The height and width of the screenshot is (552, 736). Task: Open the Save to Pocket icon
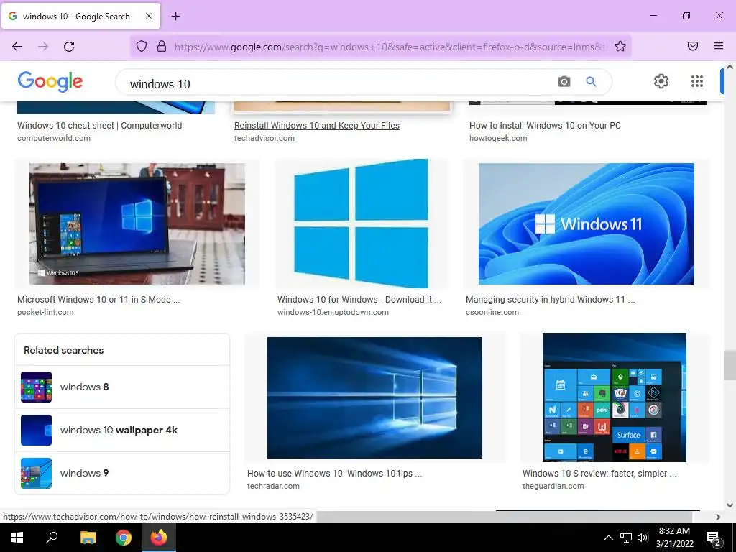click(693, 46)
